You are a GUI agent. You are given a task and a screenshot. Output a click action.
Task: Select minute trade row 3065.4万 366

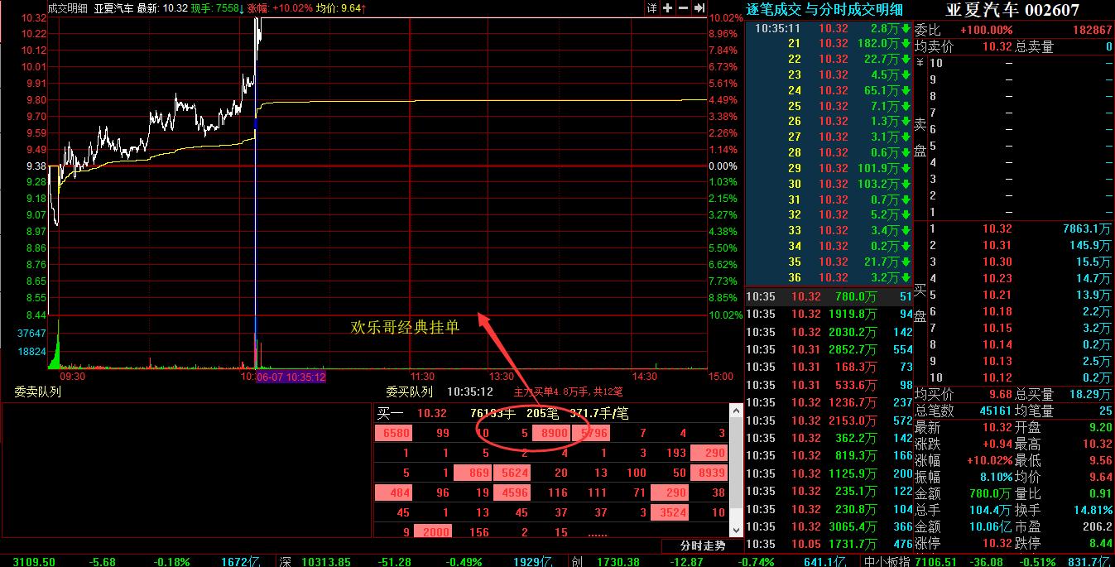(829, 526)
